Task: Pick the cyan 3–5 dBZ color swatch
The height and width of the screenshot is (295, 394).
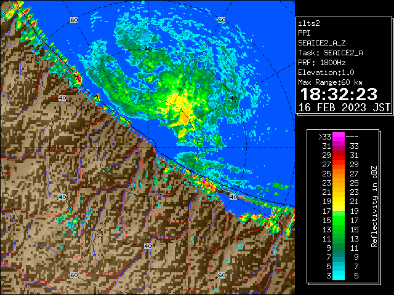Action: tap(339, 275)
